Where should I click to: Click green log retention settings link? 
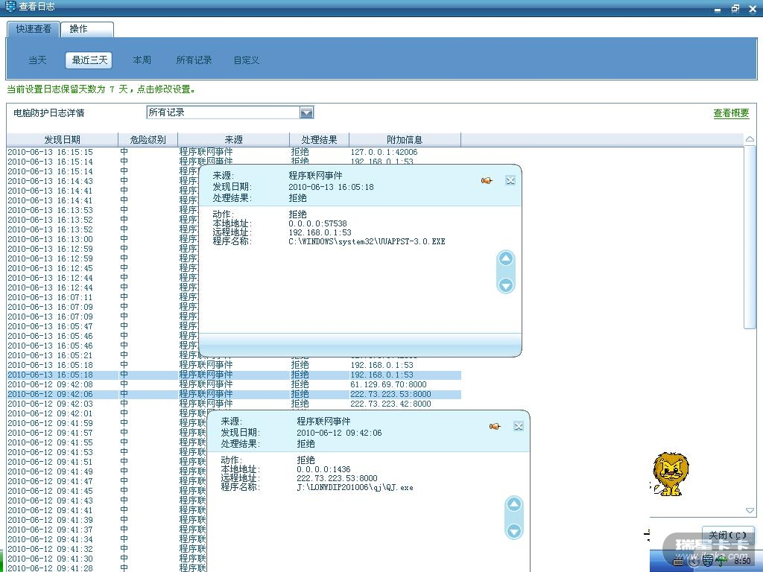pos(101,89)
